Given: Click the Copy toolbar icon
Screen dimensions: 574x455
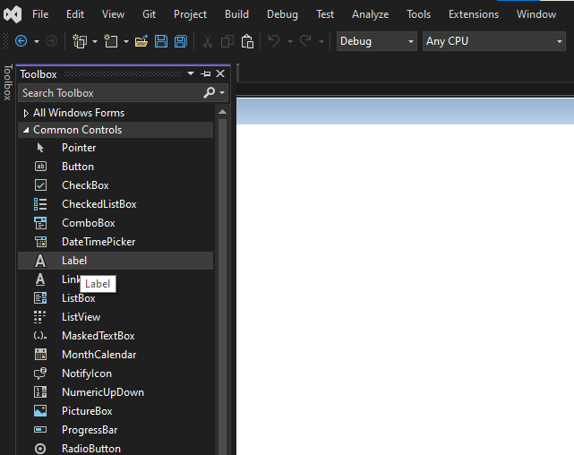Looking at the screenshot, I should coord(227,41).
